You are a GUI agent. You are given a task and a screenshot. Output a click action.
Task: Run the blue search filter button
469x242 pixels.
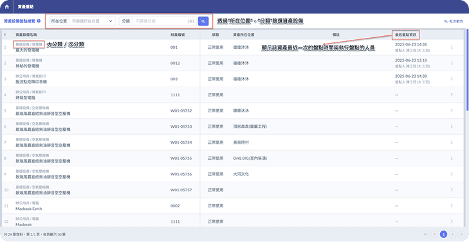point(203,21)
